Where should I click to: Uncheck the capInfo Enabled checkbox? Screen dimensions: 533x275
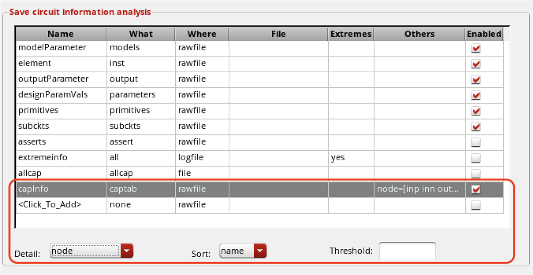coord(476,189)
